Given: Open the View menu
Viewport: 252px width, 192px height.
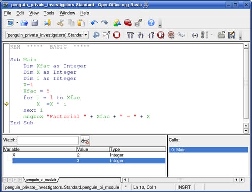Looking at the screenshot, I should tap(34, 13).
